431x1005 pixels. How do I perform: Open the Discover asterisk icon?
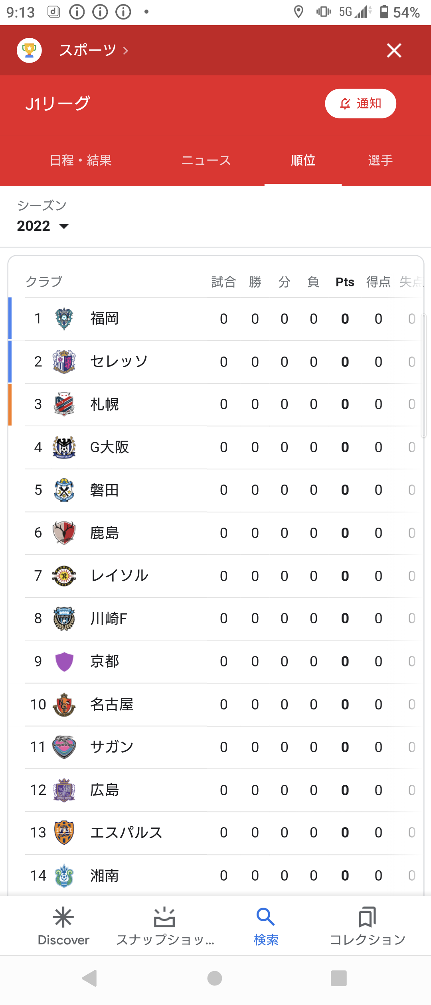tap(63, 917)
